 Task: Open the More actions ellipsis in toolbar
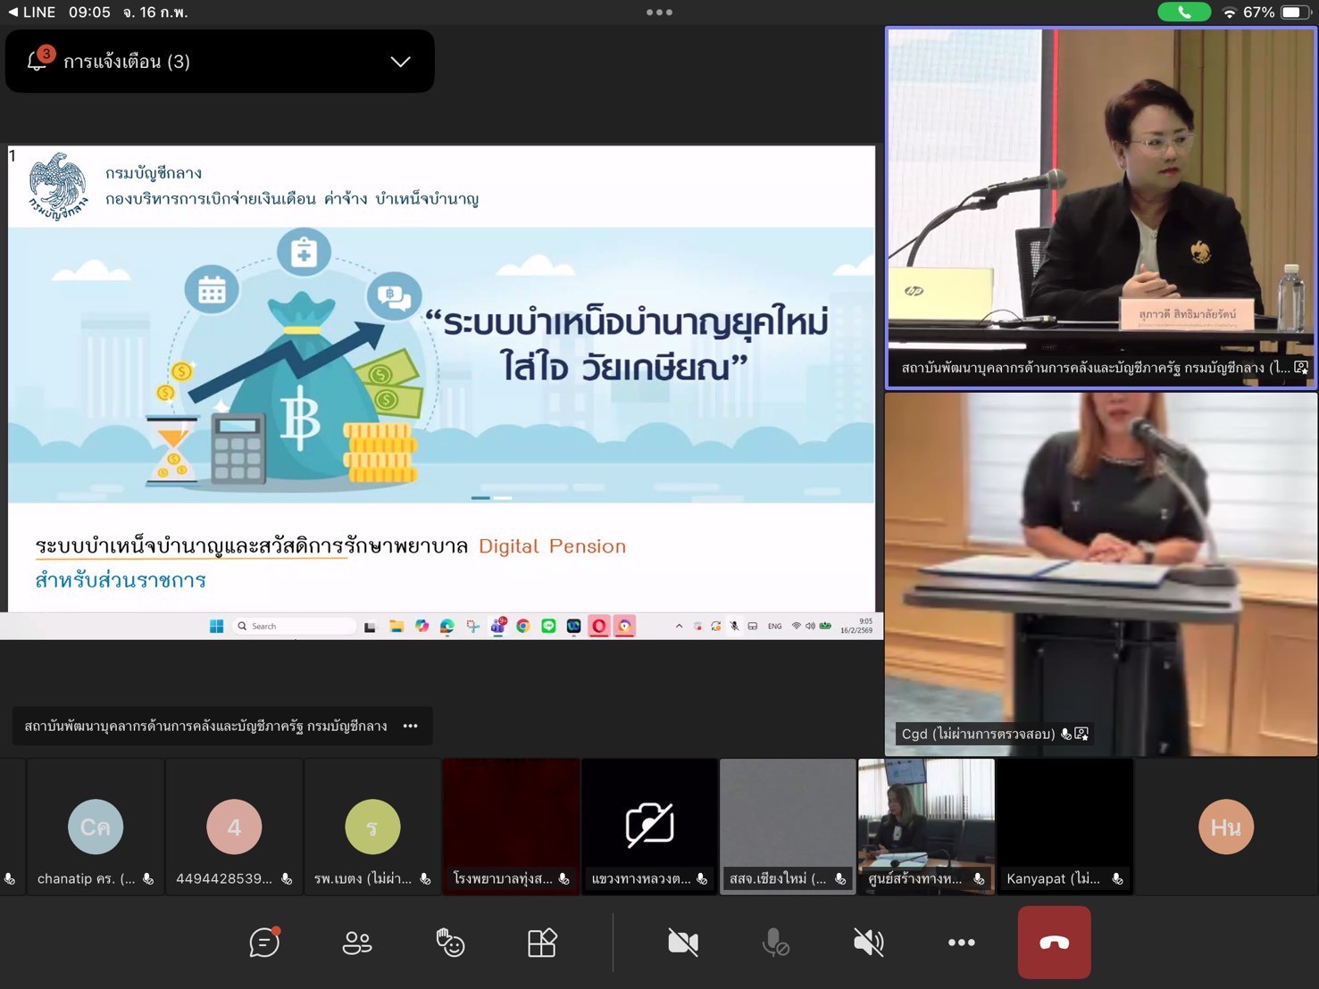click(x=961, y=943)
